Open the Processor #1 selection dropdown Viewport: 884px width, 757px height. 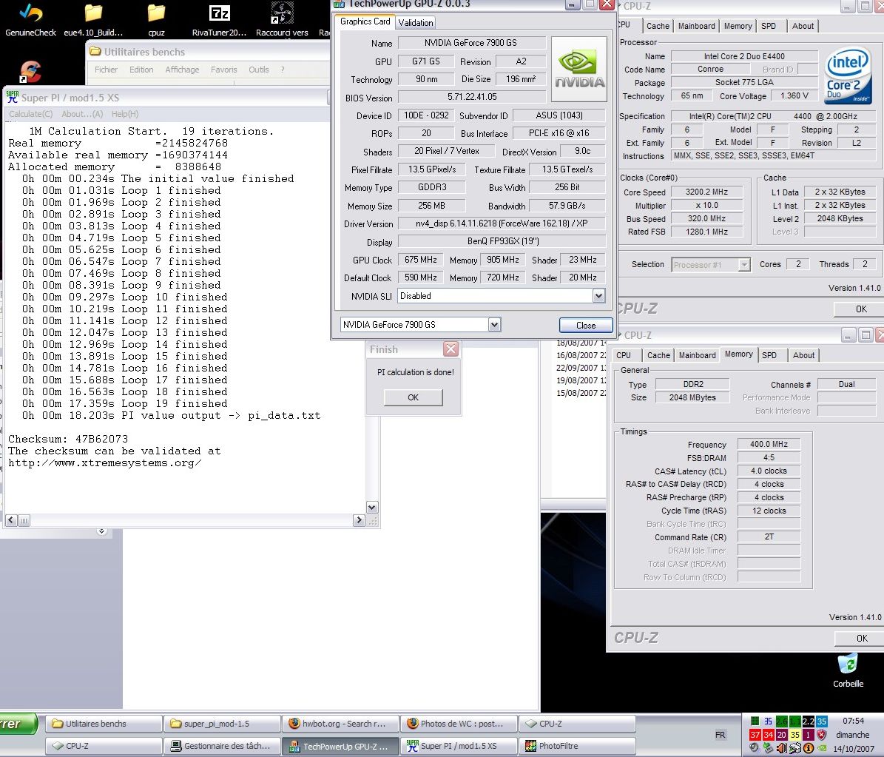(x=744, y=265)
